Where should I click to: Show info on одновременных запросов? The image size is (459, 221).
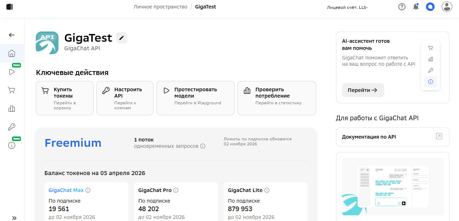pyautogui.click(x=203, y=146)
